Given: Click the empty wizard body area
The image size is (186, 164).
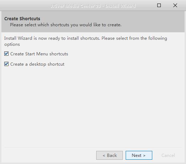Looking at the screenshot, I should [x=93, y=107].
